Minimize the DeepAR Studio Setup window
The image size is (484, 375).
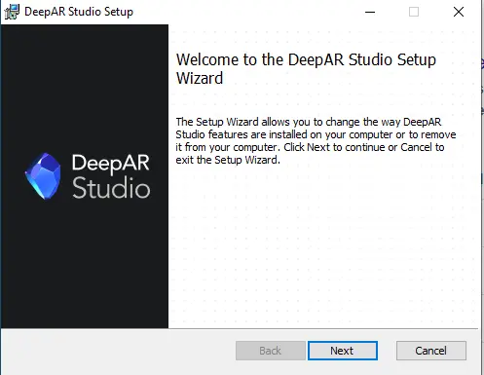click(370, 12)
